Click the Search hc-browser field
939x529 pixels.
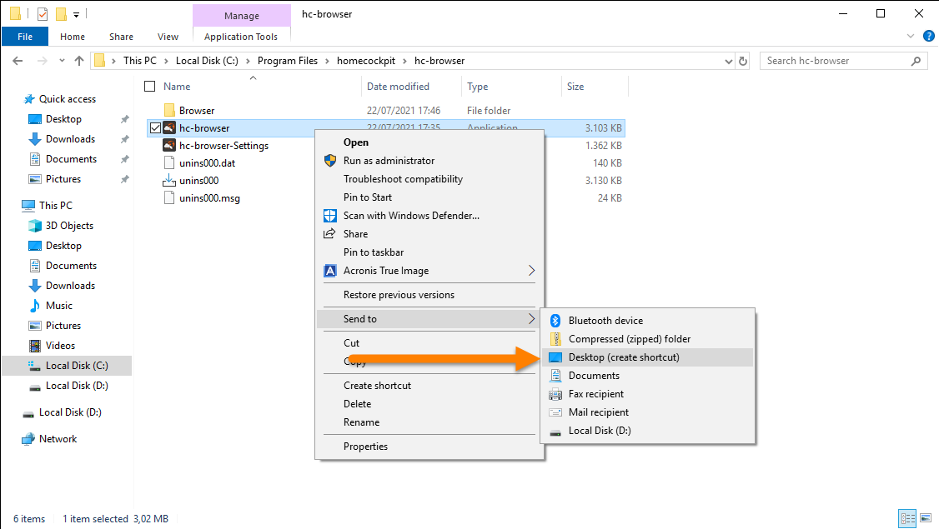click(836, 61)
